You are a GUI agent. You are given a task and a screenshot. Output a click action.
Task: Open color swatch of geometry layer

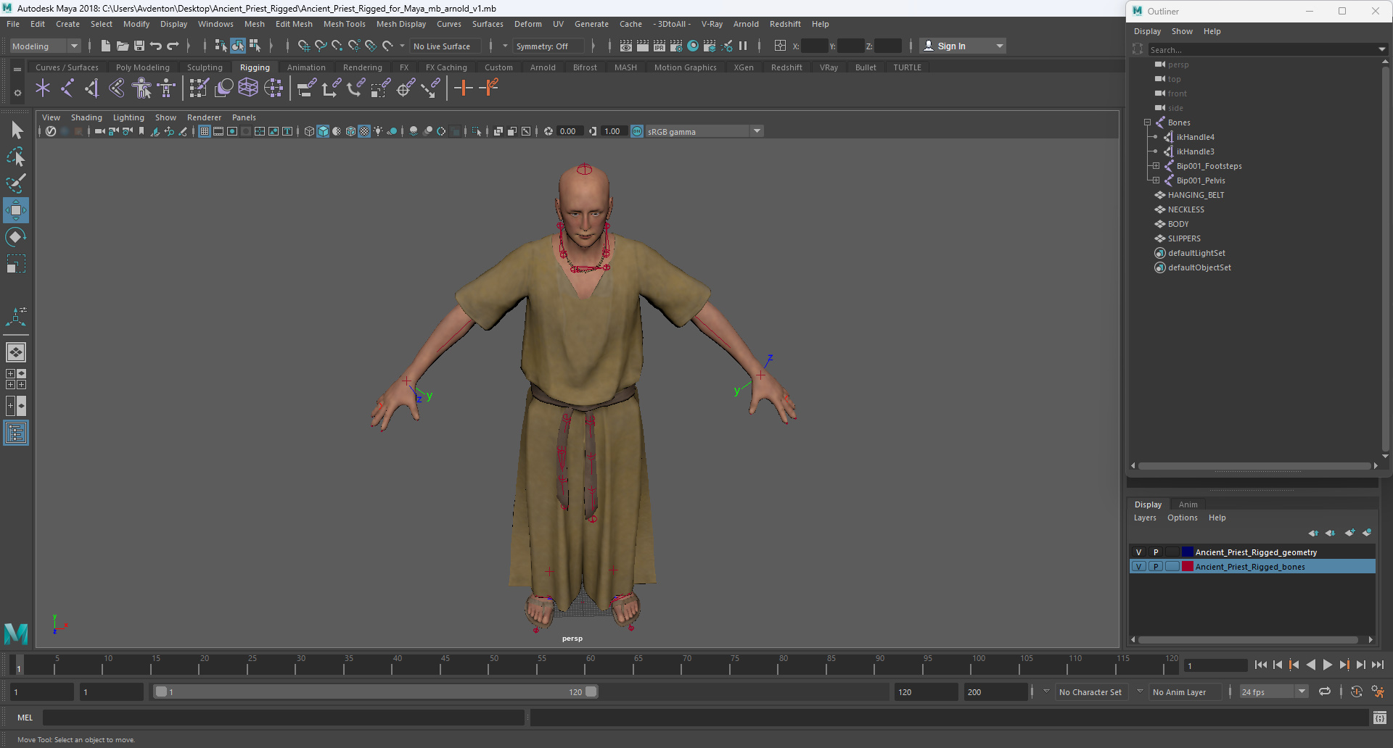[1188, 552]
